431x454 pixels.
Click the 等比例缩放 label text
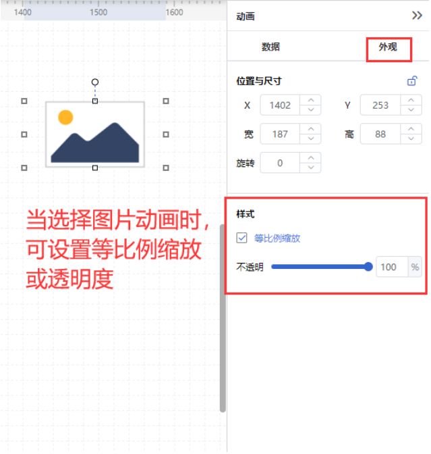click(277, 238)
